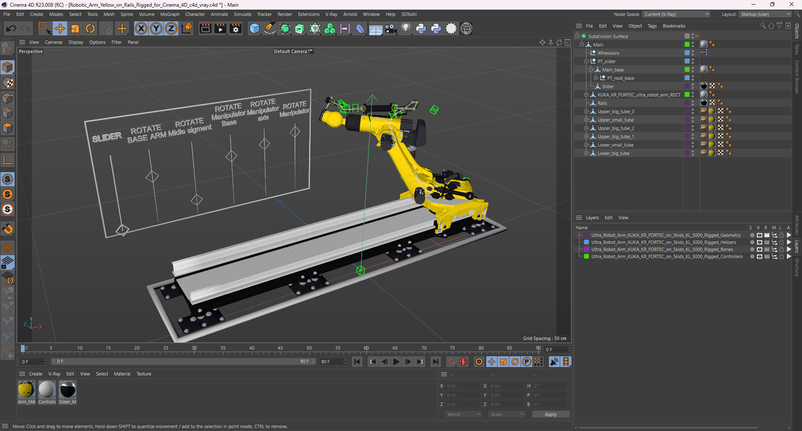Add a Subdivision Surface generator icon
This screenshot has height=431, width=802.
(x=285, y=28)
